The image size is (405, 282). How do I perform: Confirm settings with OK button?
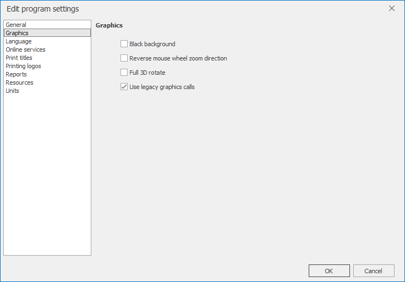click(329, 270)
